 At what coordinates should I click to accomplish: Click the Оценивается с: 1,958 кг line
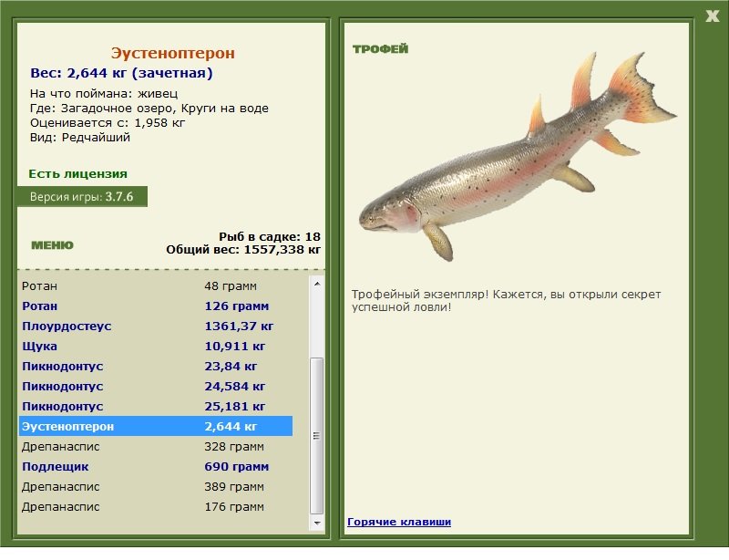tap(108, 123)
